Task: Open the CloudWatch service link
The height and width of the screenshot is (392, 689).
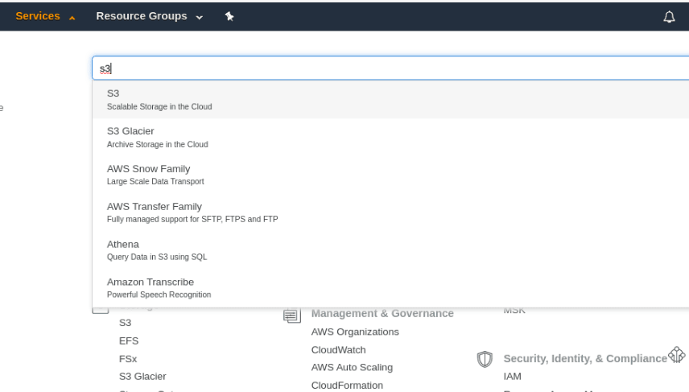Action: click(338, 350)
